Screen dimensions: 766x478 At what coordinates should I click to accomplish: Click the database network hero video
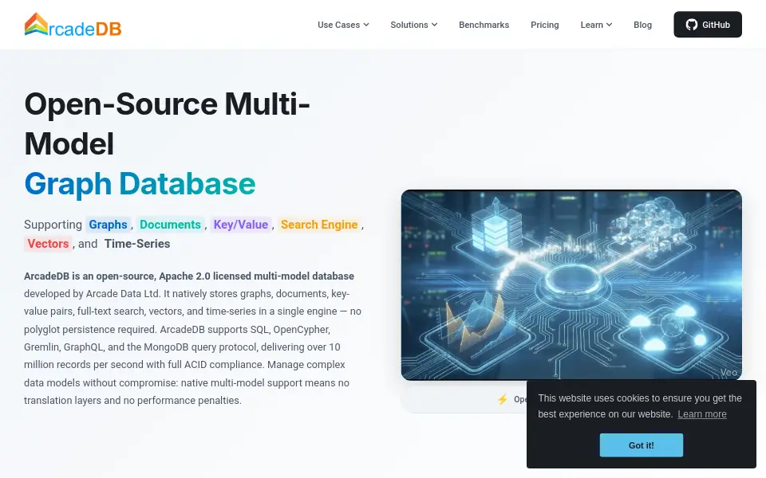click(x=571, y=285)
